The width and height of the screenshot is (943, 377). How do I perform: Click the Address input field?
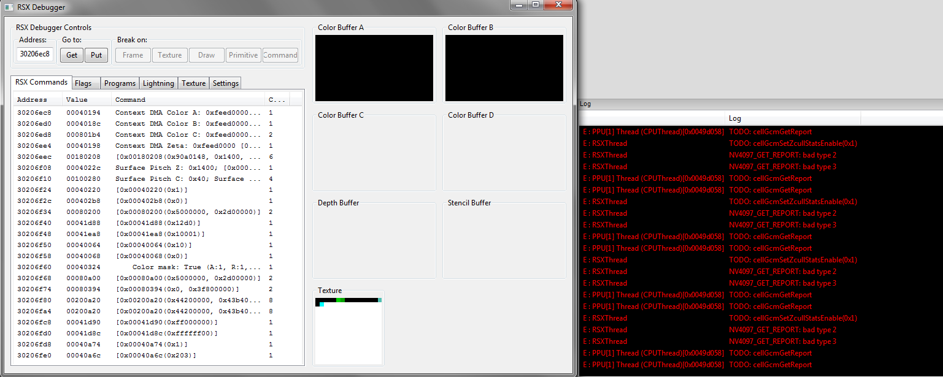tap(35, 54)
